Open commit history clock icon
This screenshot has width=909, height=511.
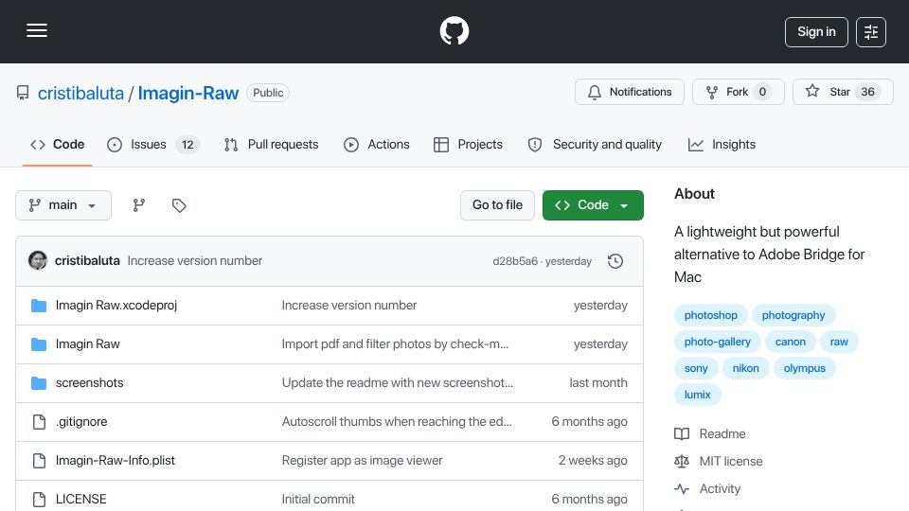point(615,261)
